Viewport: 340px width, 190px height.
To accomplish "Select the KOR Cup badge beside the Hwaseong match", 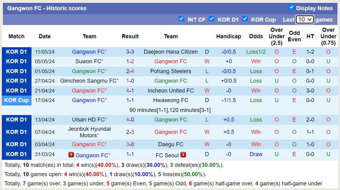I will pos(16,100).
